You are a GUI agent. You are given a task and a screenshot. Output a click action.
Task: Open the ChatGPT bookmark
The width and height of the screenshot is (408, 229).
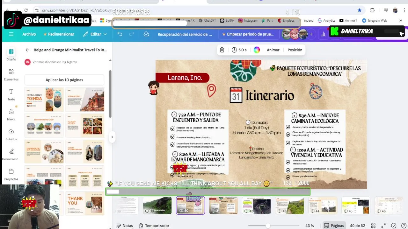coord(207,20)
